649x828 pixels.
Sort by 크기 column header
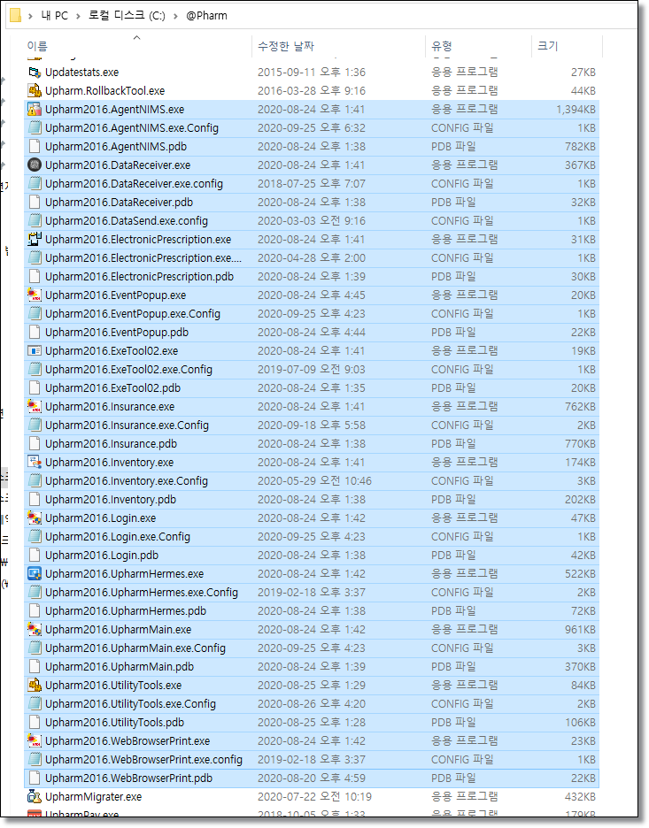click(x=548, y=46)
